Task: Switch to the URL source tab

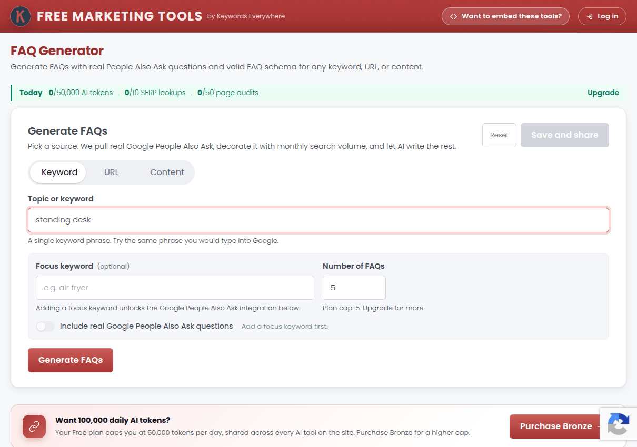Action: coord(112,172)
